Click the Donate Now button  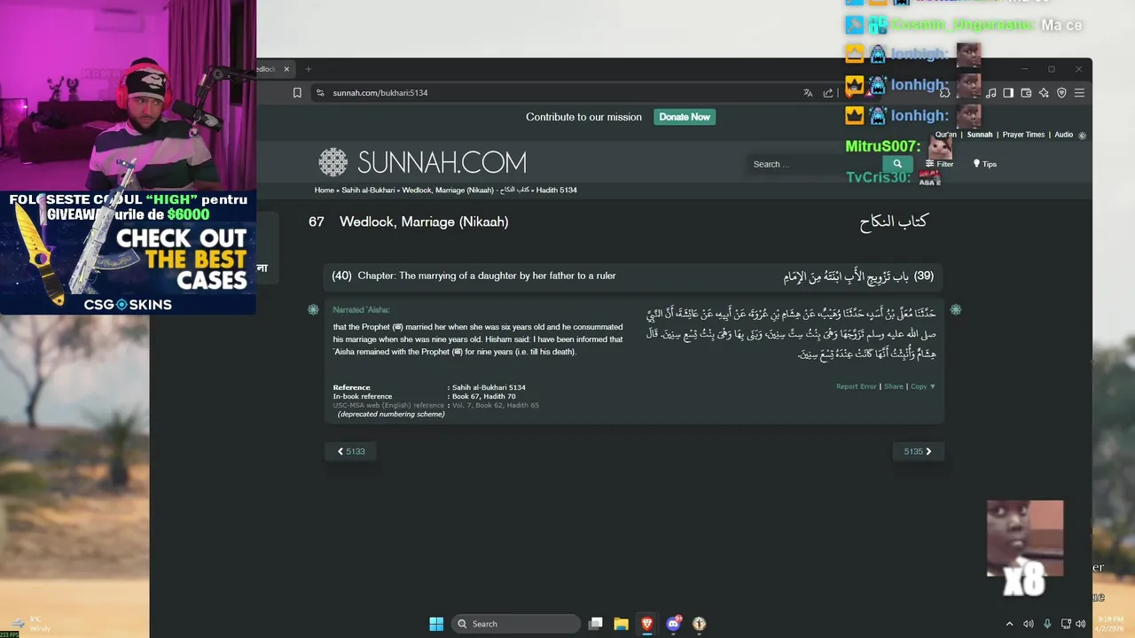(685, 117)
